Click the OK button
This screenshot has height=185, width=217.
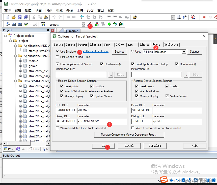(103, 146)
